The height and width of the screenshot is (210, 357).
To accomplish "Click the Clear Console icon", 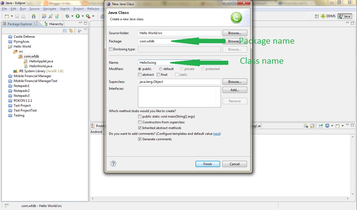I will (x=306, y=126).
